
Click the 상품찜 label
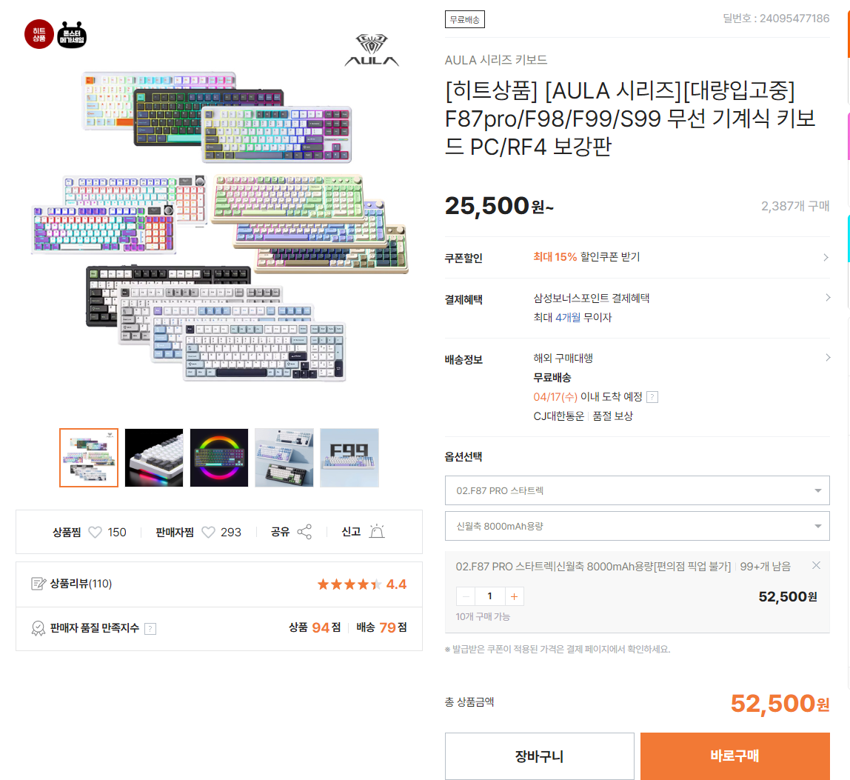pyautogui.click(x=67, y=532)
